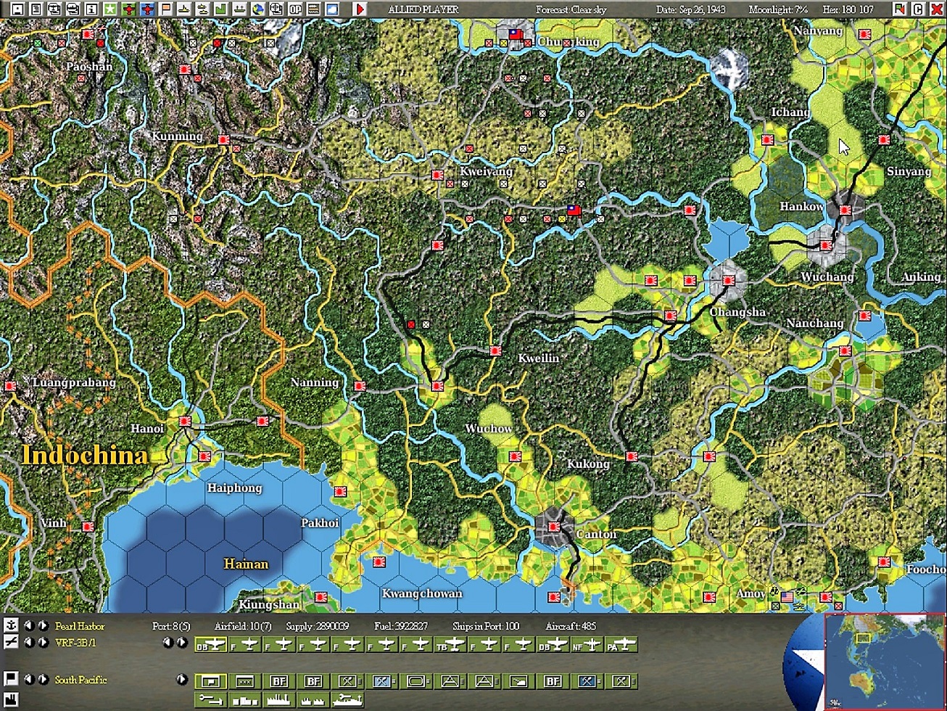Click the "Moonlight: 7%" status text

tap(778, 9)
